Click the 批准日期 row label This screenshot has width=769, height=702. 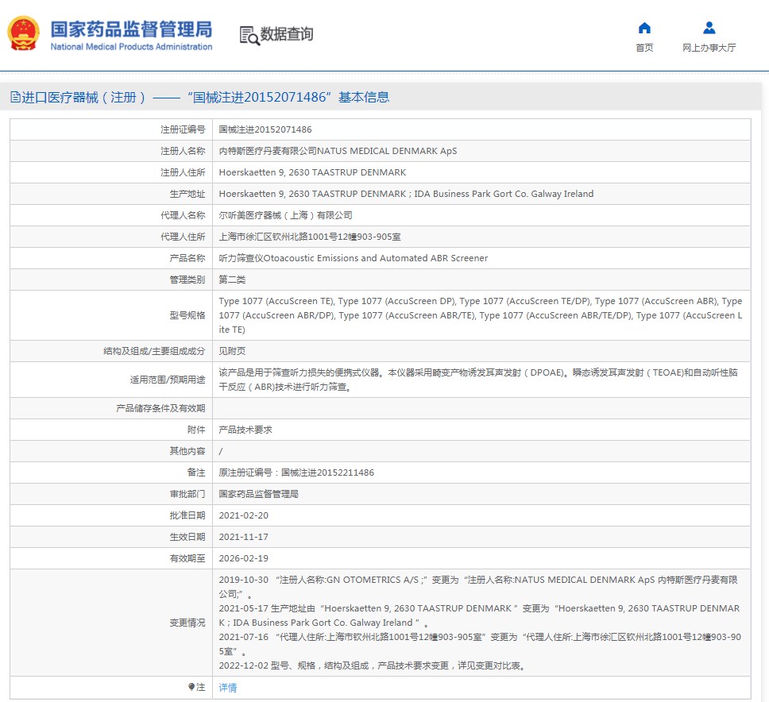click(187, 515)
